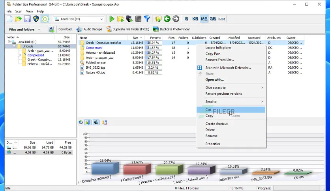Click the Name column header
330x191 pixels.
coord(103,37)
